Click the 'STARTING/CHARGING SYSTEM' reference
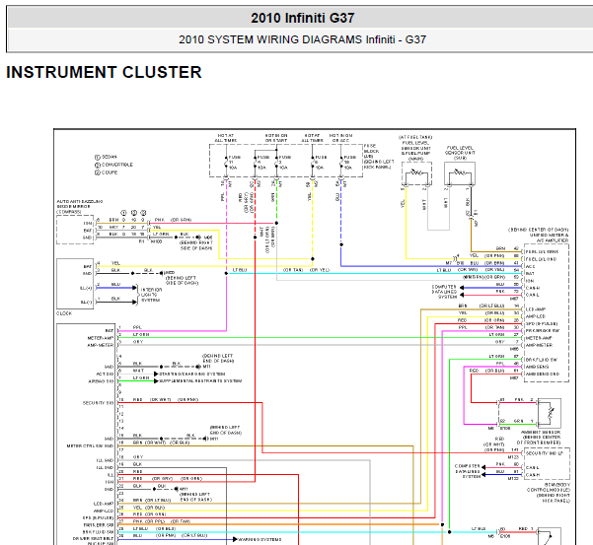Screen dimensions: 593x545 [192, 374]
